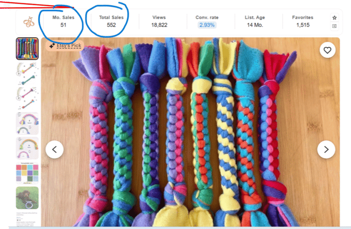Click the sparkle icon on Etsy's Pick badge
Screen dimensions: 351x229
pyautogui.click(x=52, y=46)
